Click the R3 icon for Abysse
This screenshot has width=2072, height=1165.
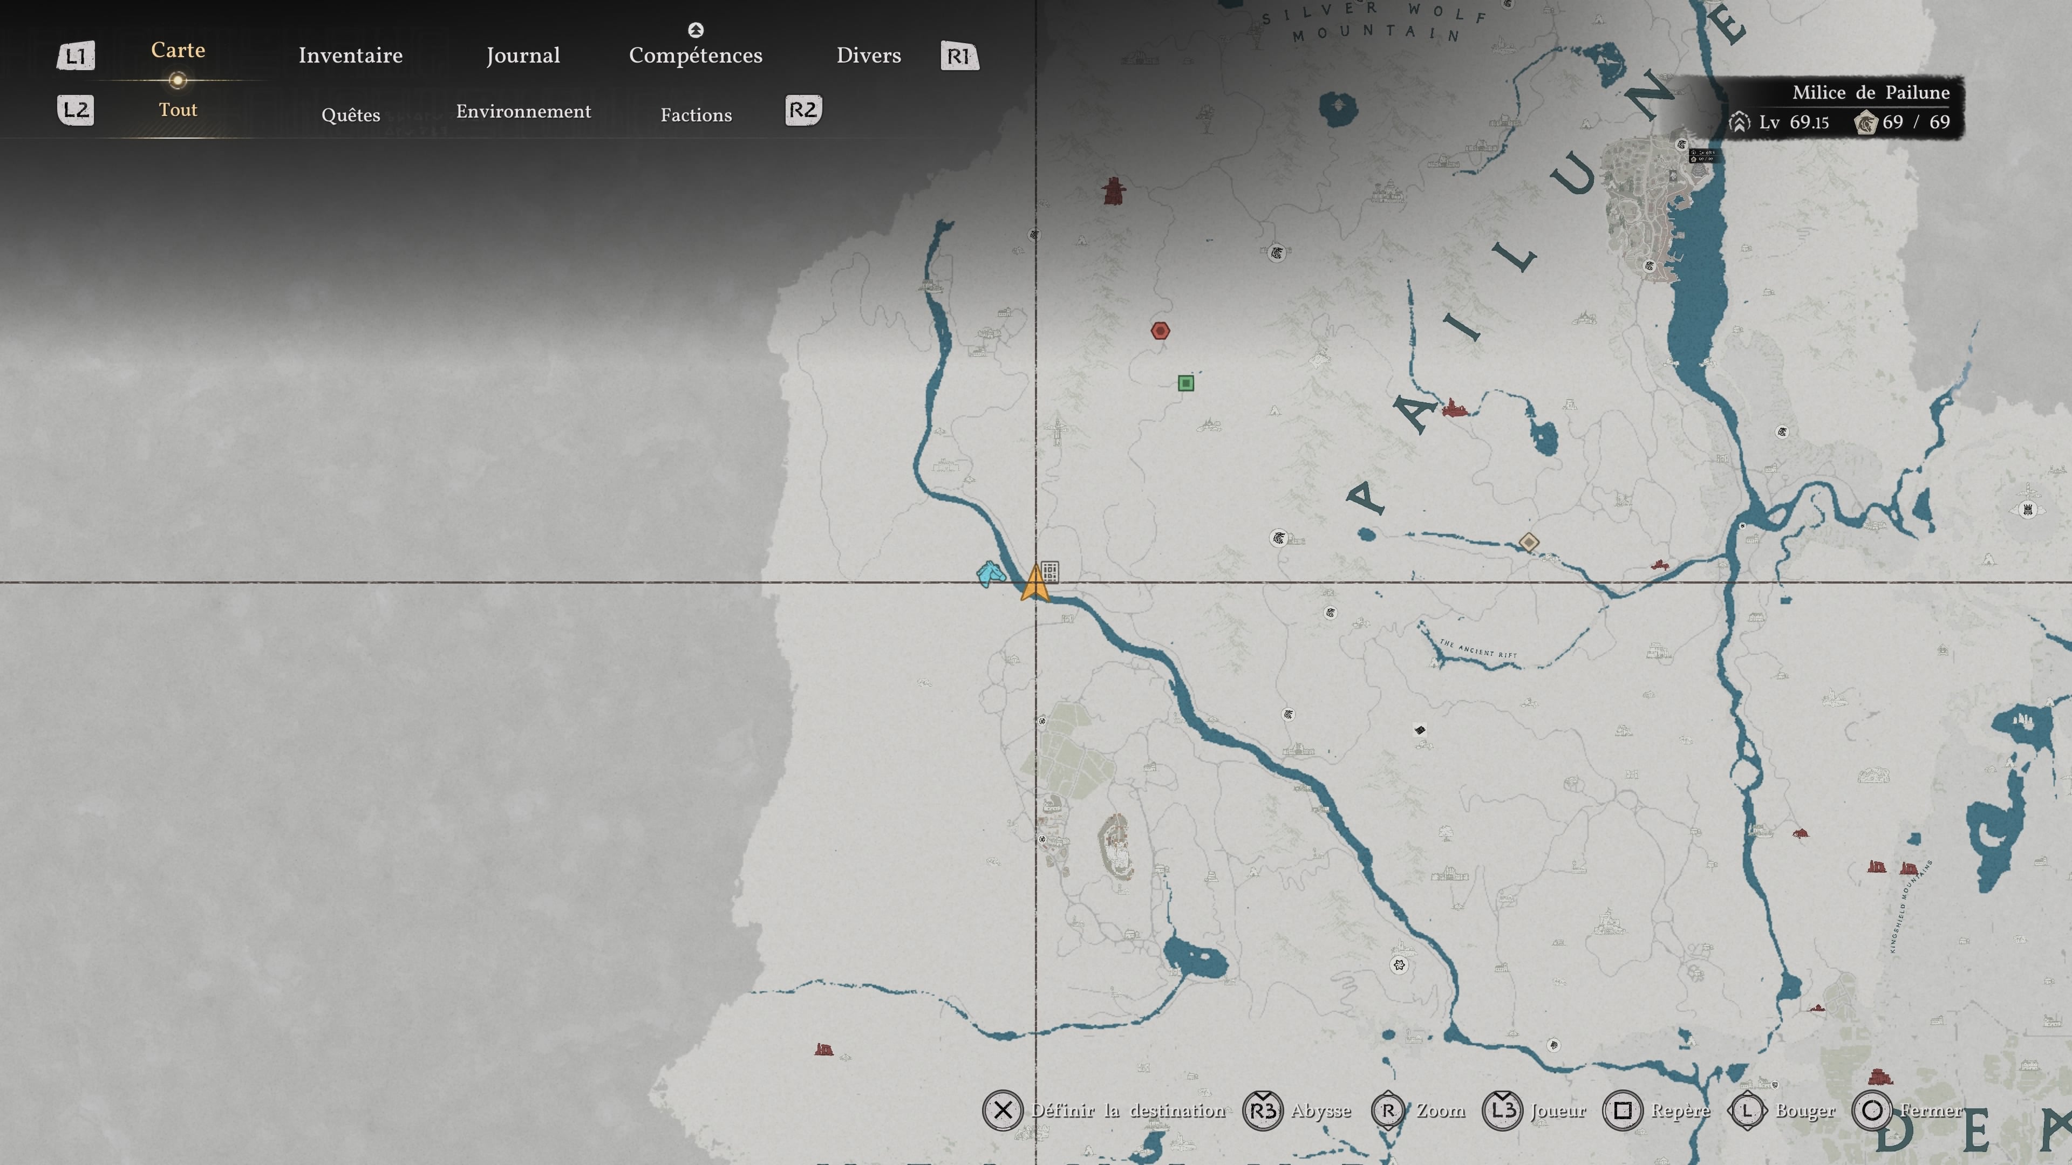click(x=1263, y=1111)
